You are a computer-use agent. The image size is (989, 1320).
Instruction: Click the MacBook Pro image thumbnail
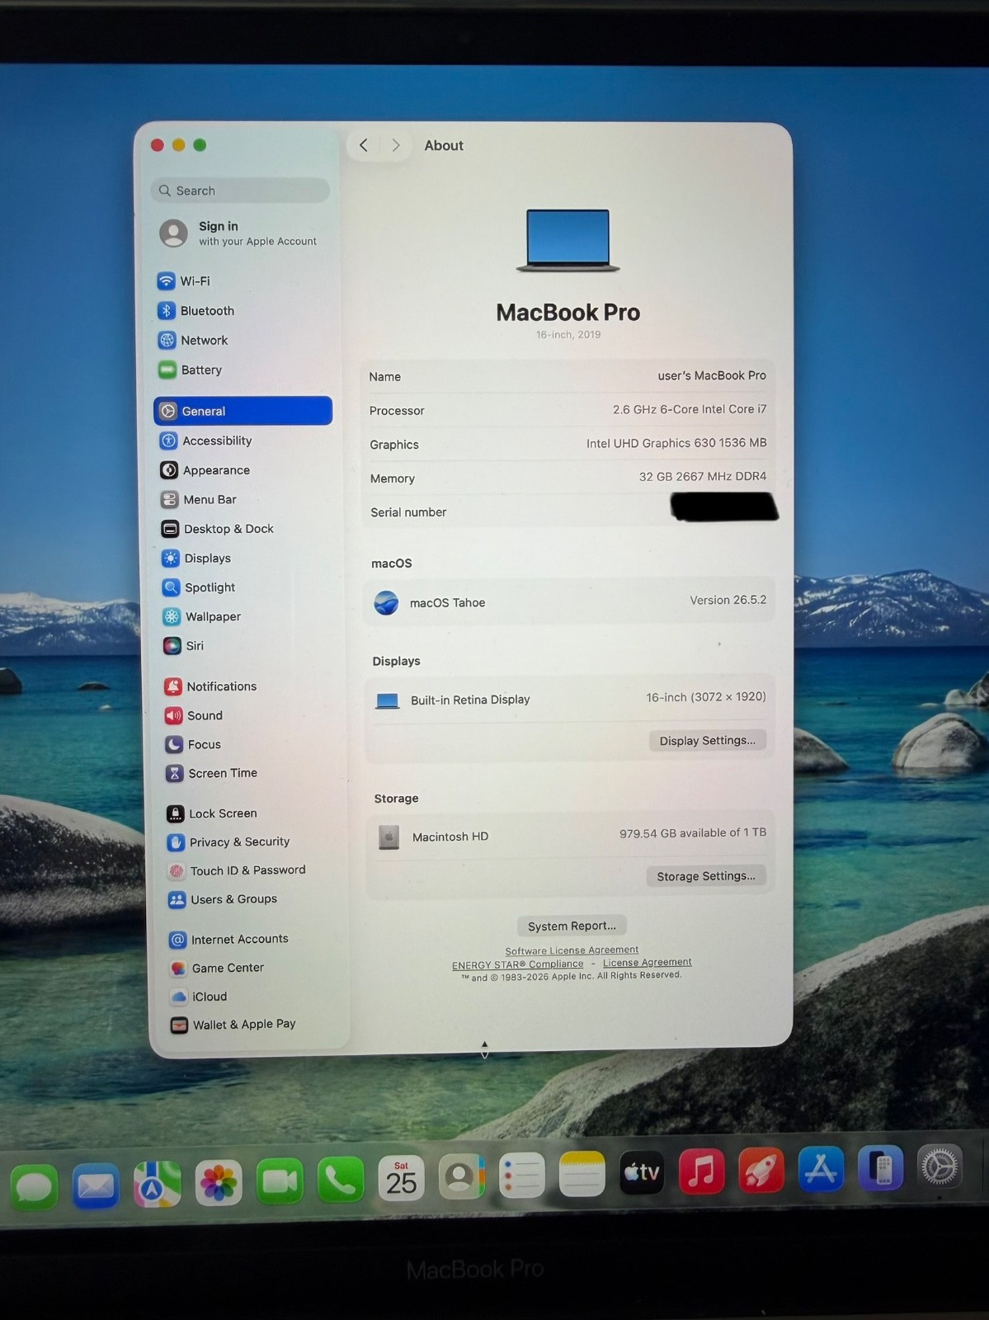(x=568, y=240)
